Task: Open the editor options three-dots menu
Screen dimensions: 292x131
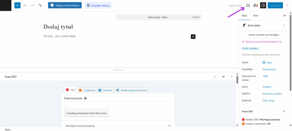Action: click(287, 5)
